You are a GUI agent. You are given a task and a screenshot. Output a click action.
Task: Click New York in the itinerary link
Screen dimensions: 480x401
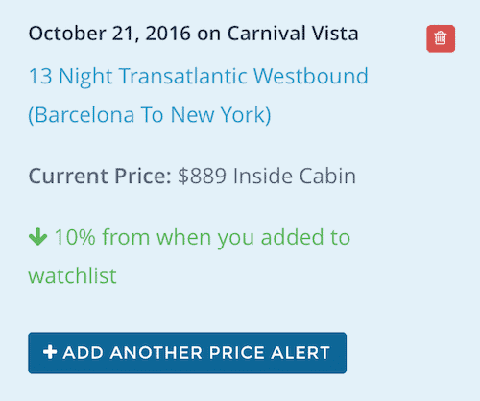pos(221,115)
